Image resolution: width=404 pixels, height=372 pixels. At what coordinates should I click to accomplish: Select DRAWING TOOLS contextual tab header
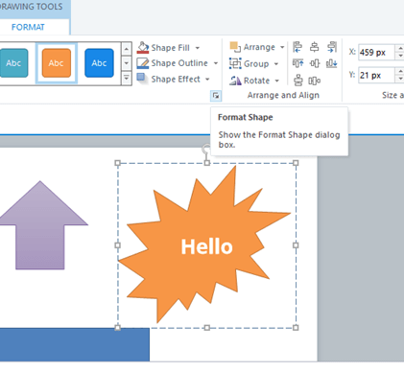click(x=32, y=7)
